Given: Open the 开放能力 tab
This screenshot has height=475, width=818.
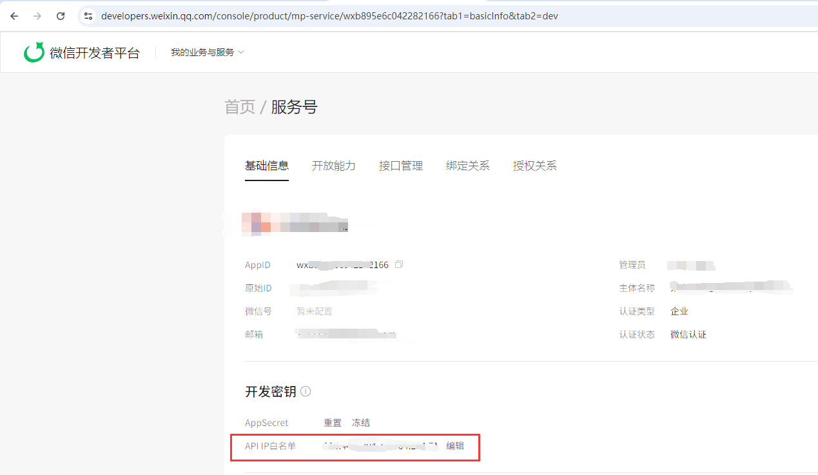Looking at the screenshot, I should [x=334, y=166].
